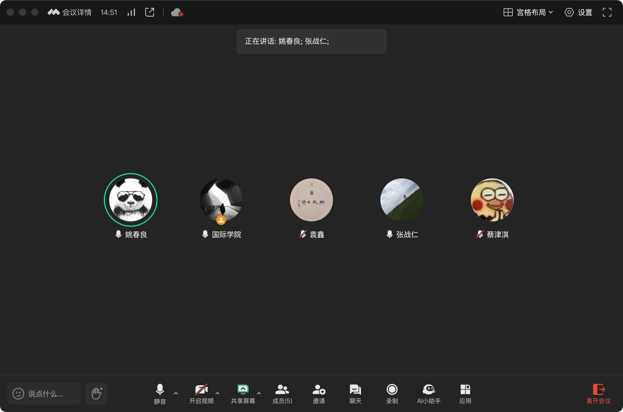
Task: Open the AI小助手 assistant
Action: click(429, 394)
